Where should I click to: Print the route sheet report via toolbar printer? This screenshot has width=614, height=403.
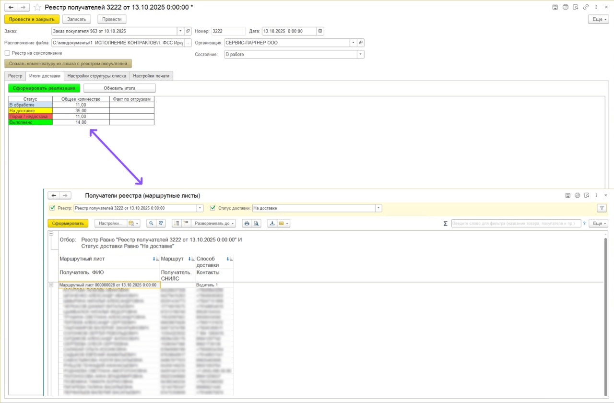247,224
